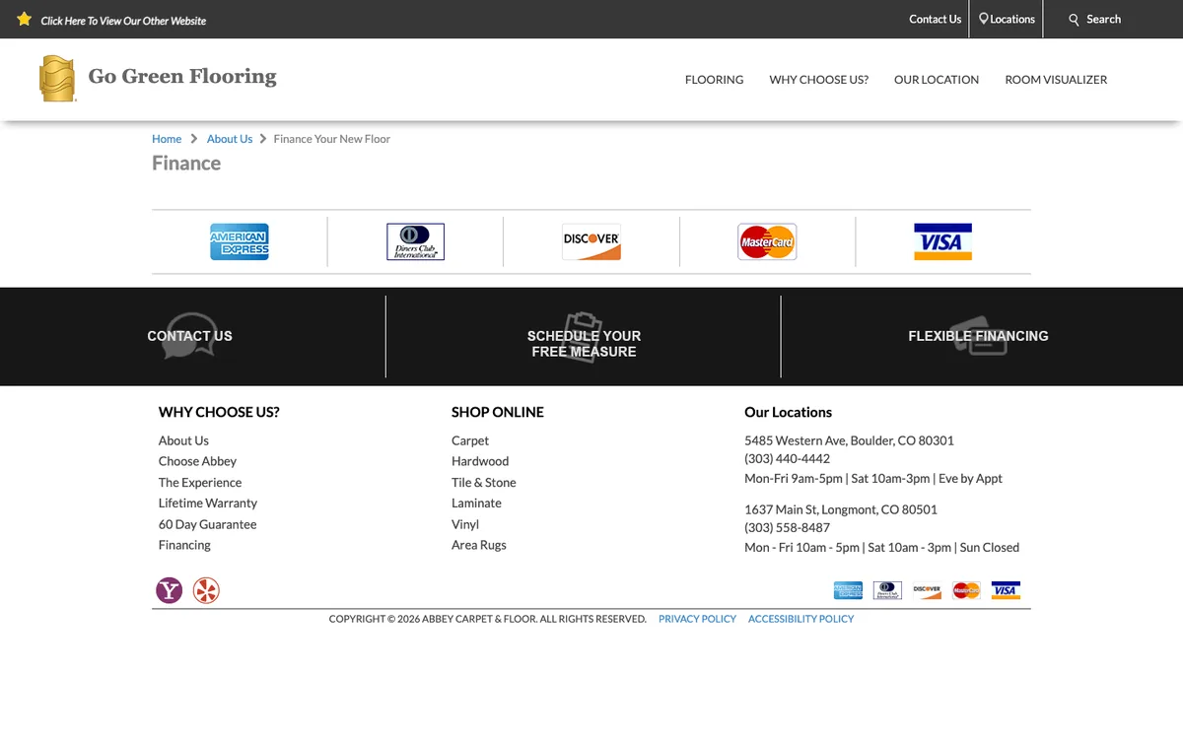Click small Diners Club icon in footer
This screenshot has width=1183, height=739.
887,590
